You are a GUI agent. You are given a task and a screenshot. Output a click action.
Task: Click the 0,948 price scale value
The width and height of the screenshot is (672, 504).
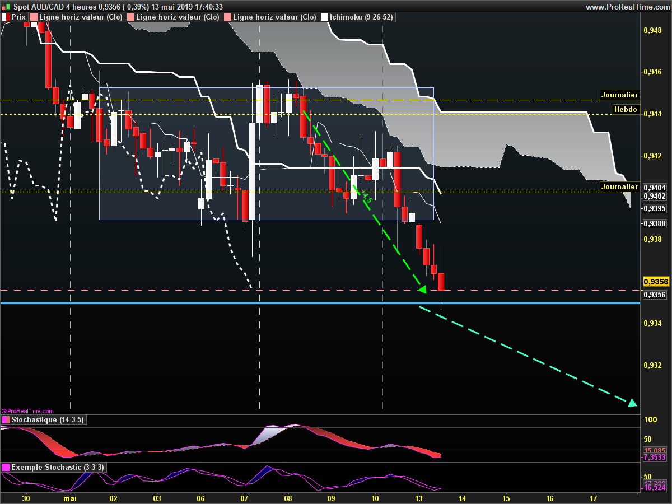pyautogui.click(x=652, y=30)
